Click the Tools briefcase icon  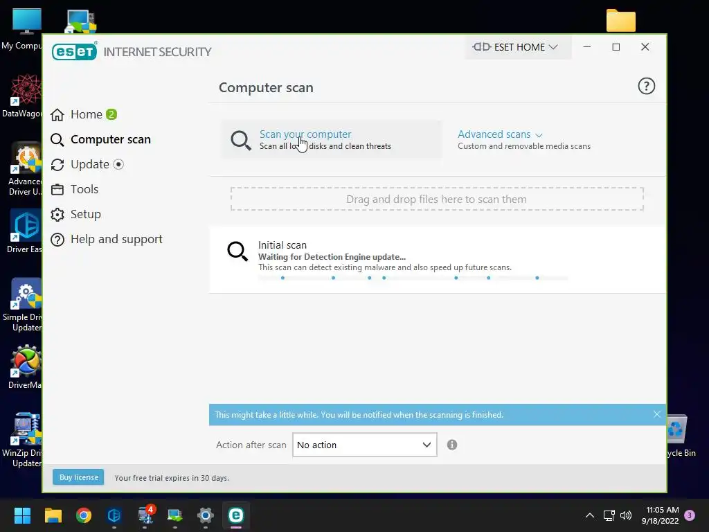click(57, 190)
